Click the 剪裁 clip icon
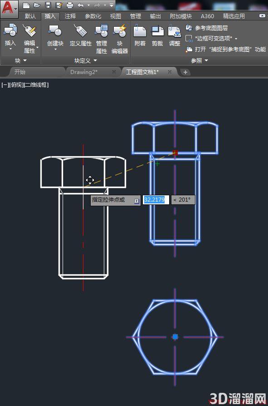The image size is (268, 406). click(157, 30)
